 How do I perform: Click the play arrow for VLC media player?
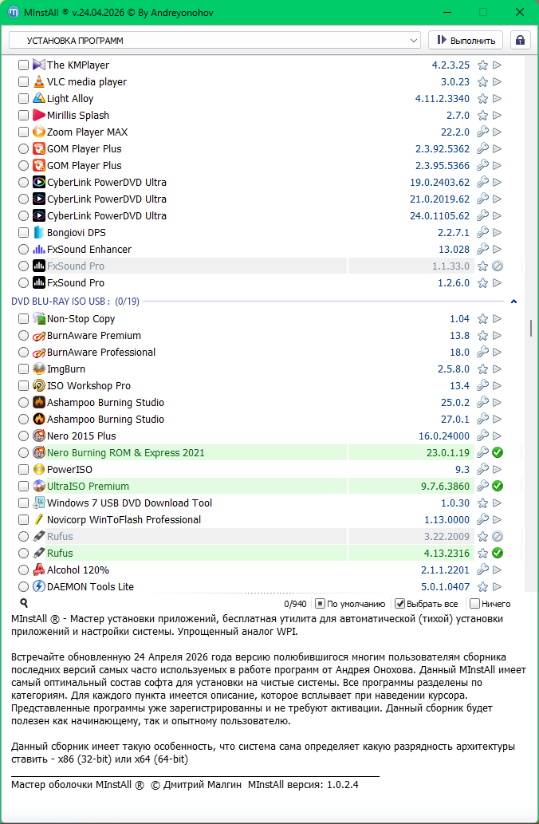click(497, 81)
